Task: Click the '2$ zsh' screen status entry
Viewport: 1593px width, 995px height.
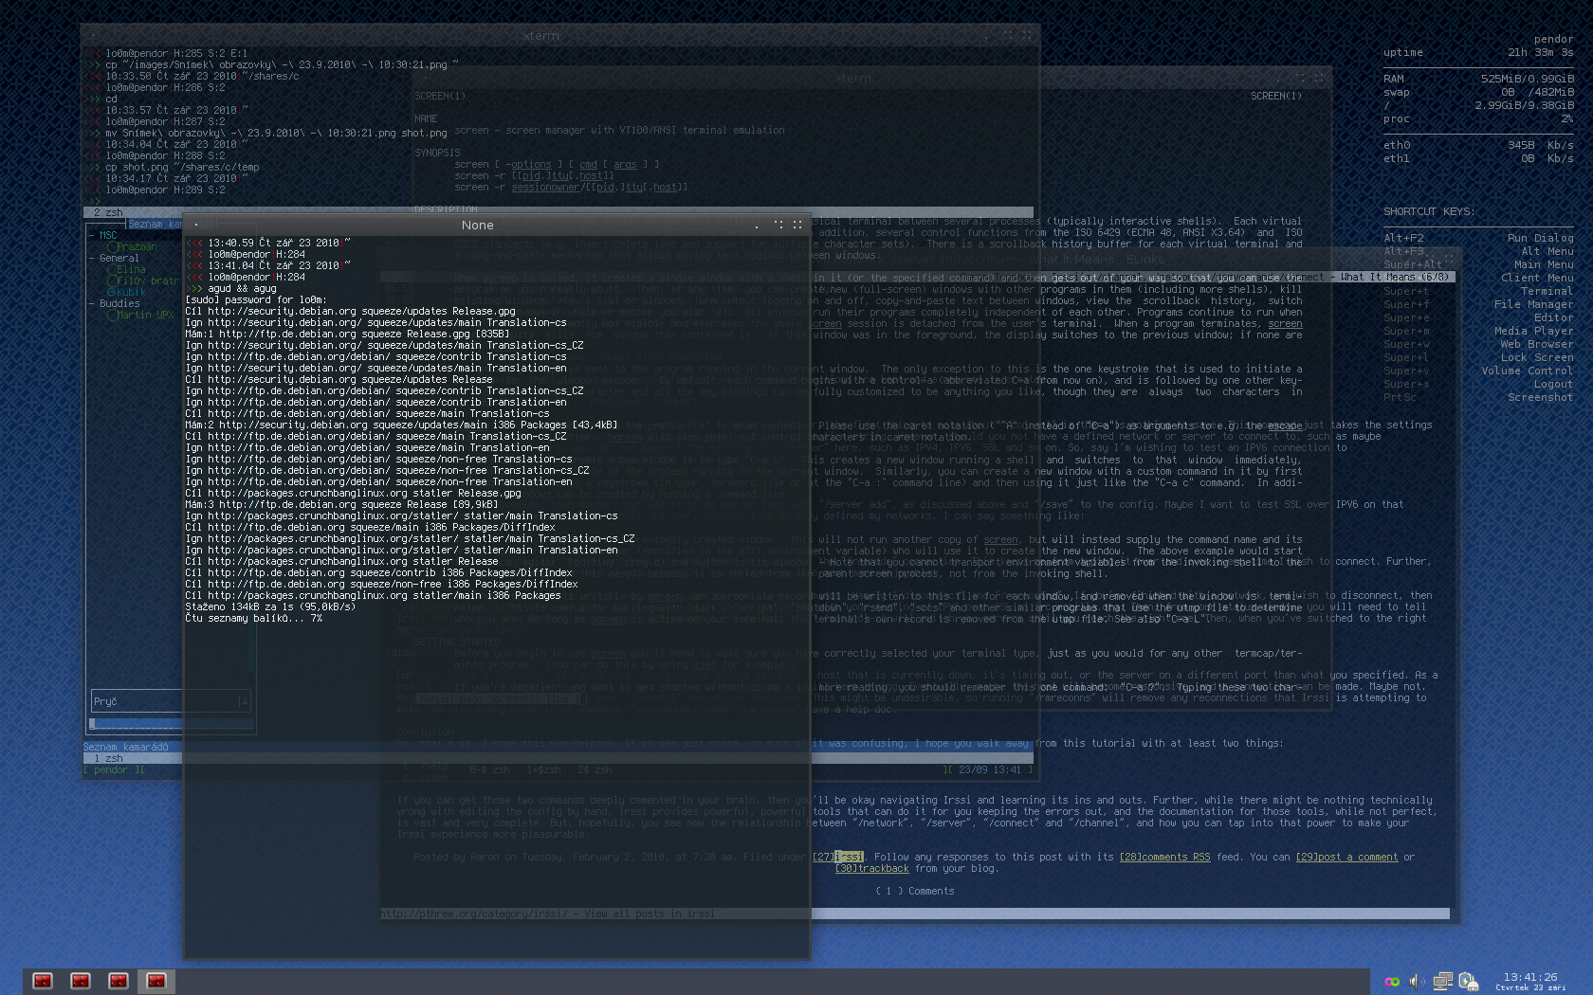Action: click(595, 769)
